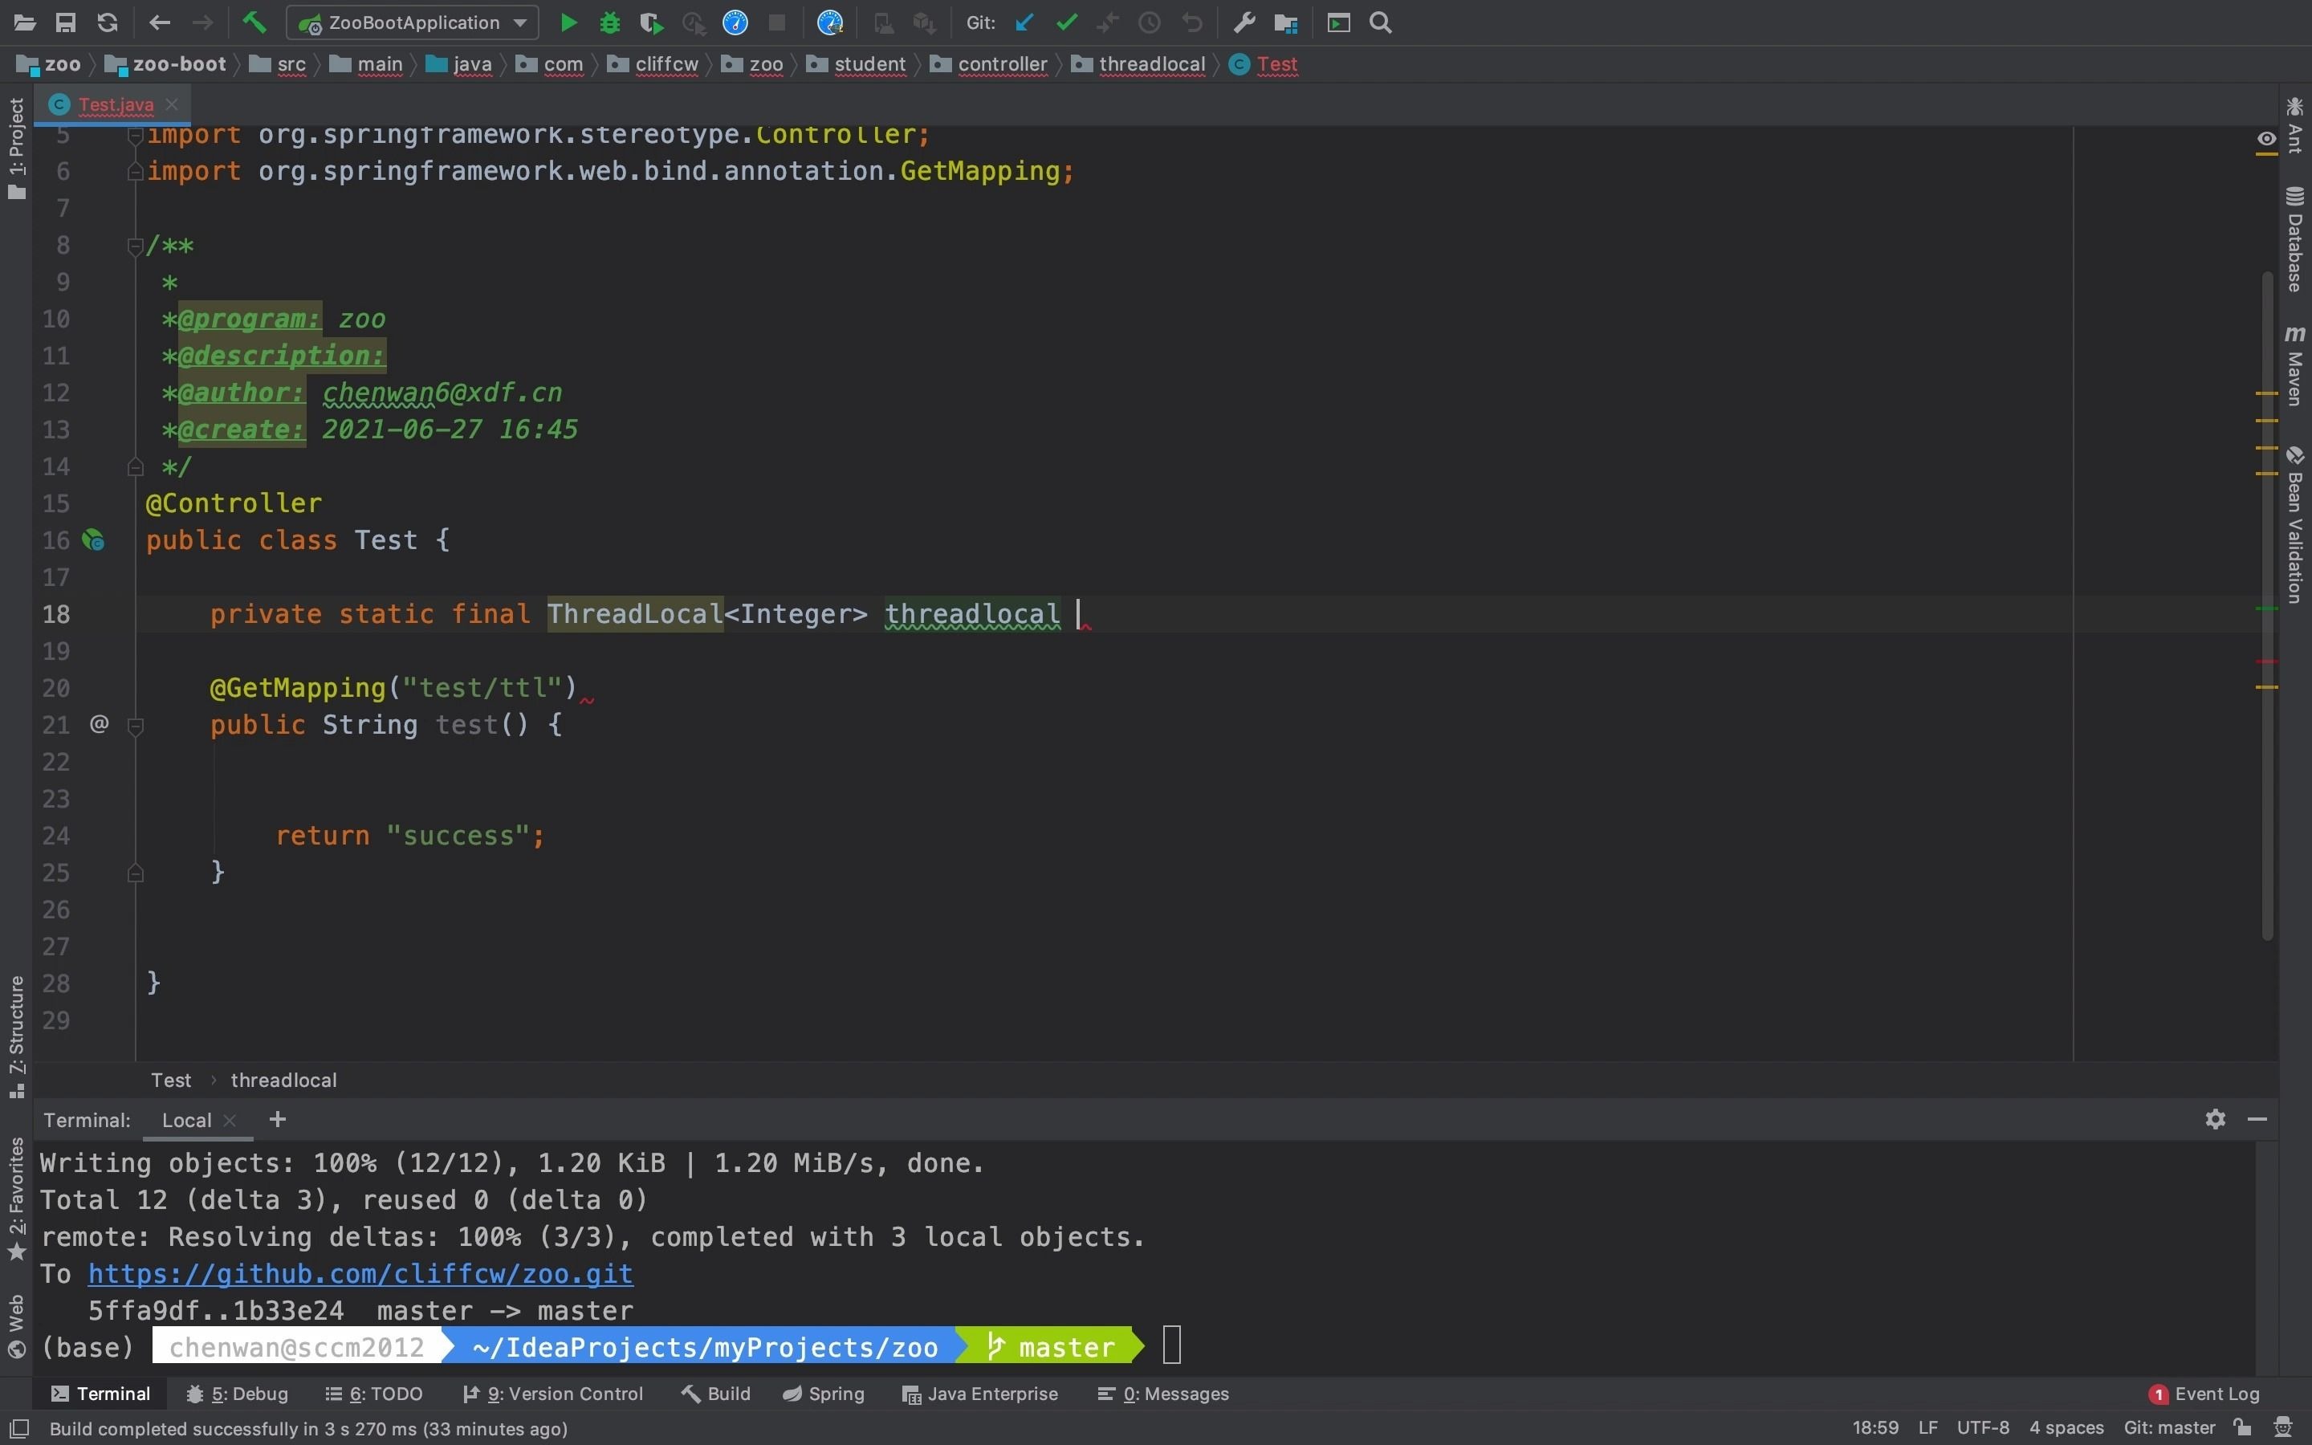Open the Debug tool window tab

[x=237, y=1394]
